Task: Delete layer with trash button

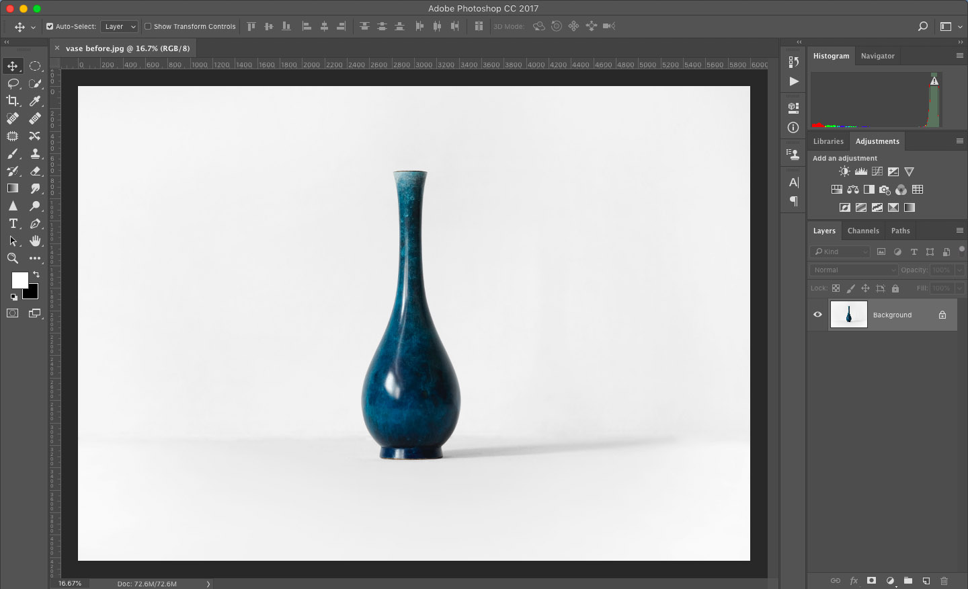Action: coord(944,581)
